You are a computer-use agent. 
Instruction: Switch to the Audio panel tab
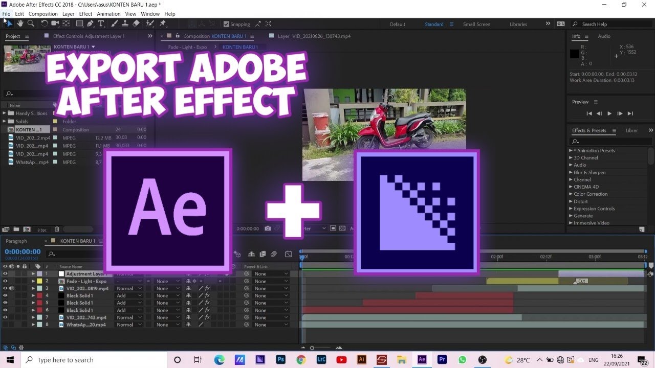(604, 36)
